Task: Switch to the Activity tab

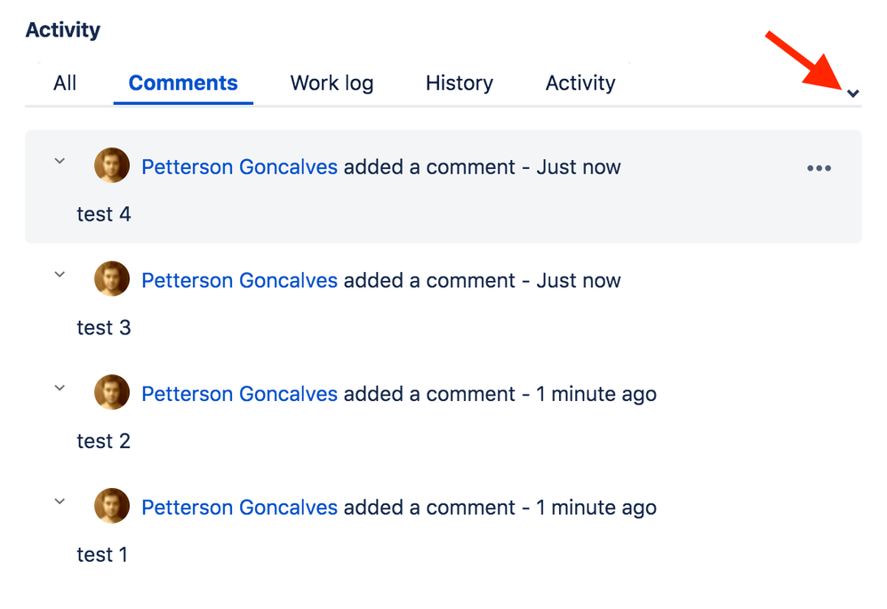Action: pyautogui.click(x=579, y=83)
